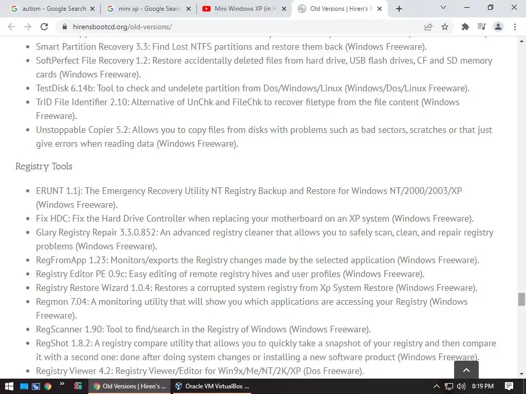526x394 pixels.
Task: Open the colorful pinned app icon in taskbar
Action: [78, 386]
